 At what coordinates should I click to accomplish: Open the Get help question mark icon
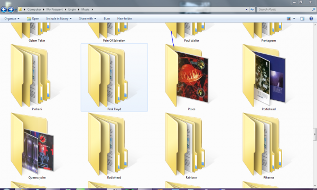pyautogui.click(x=311, y=18)
